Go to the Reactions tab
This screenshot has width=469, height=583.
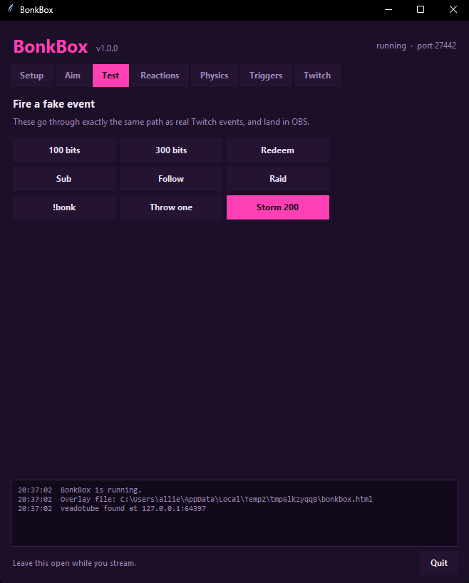pyautogui.click(x=160, y=76)
